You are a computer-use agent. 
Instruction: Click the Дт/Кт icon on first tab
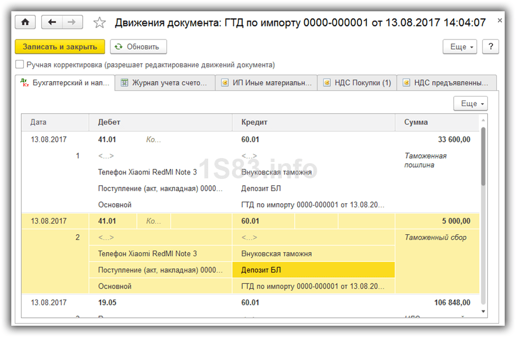point(24,82)
